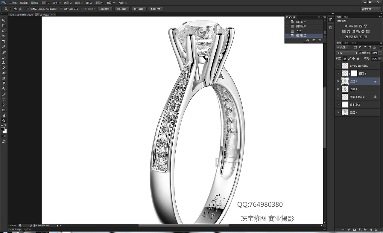Open the workspace dropdown 基本功能
Viewport: 383px width, 233px height.
(371, 9)
